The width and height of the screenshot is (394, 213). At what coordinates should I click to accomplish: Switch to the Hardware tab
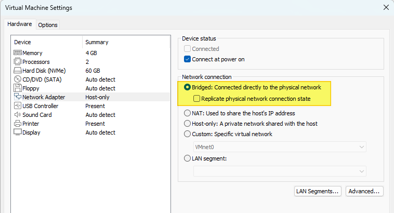point(20,24)
